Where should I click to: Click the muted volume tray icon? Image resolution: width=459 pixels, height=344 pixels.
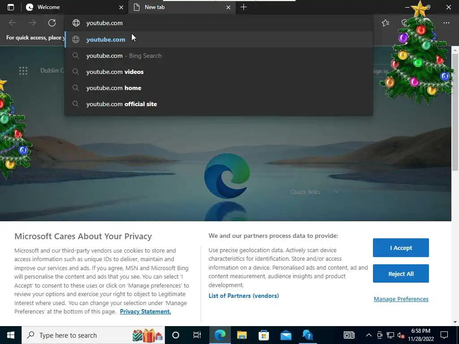pos(401,335)
